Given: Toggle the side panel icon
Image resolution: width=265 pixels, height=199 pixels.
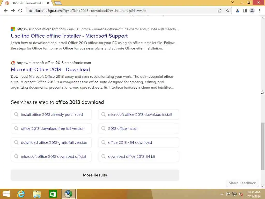Looking at the screenshot, I should (245, 11).
